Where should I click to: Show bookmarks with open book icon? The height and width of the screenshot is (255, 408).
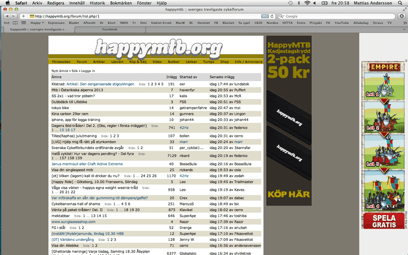click(x=15, y=23)
